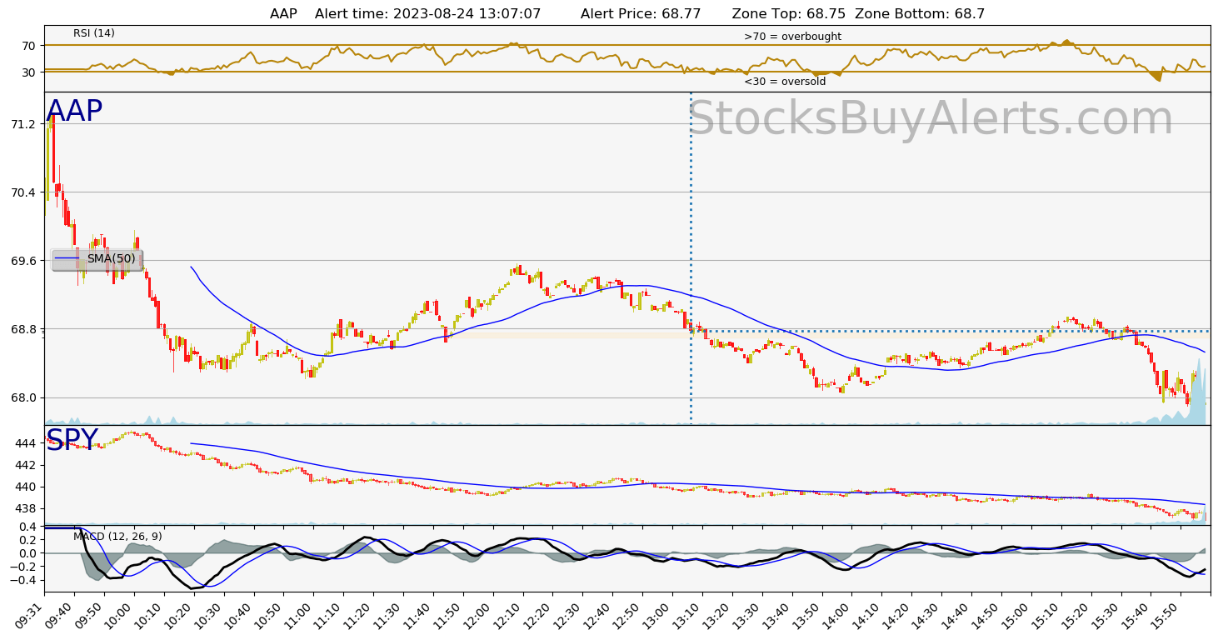The height and width of the screenshot is (640, 1223).
Task: Click the 442 SPY axis label
Action: point(26,465)
